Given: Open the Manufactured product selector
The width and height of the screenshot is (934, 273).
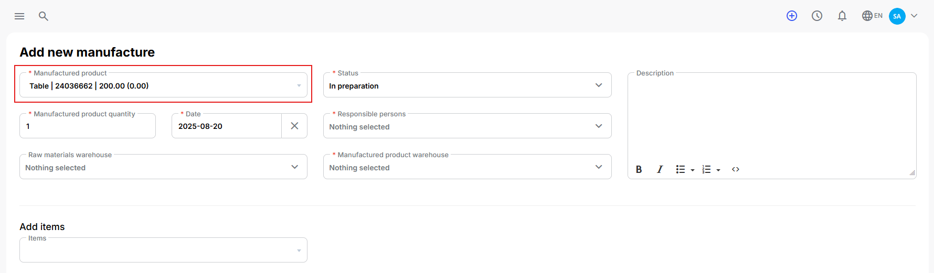Looking at the screenshot, I should tap(163, 85).
